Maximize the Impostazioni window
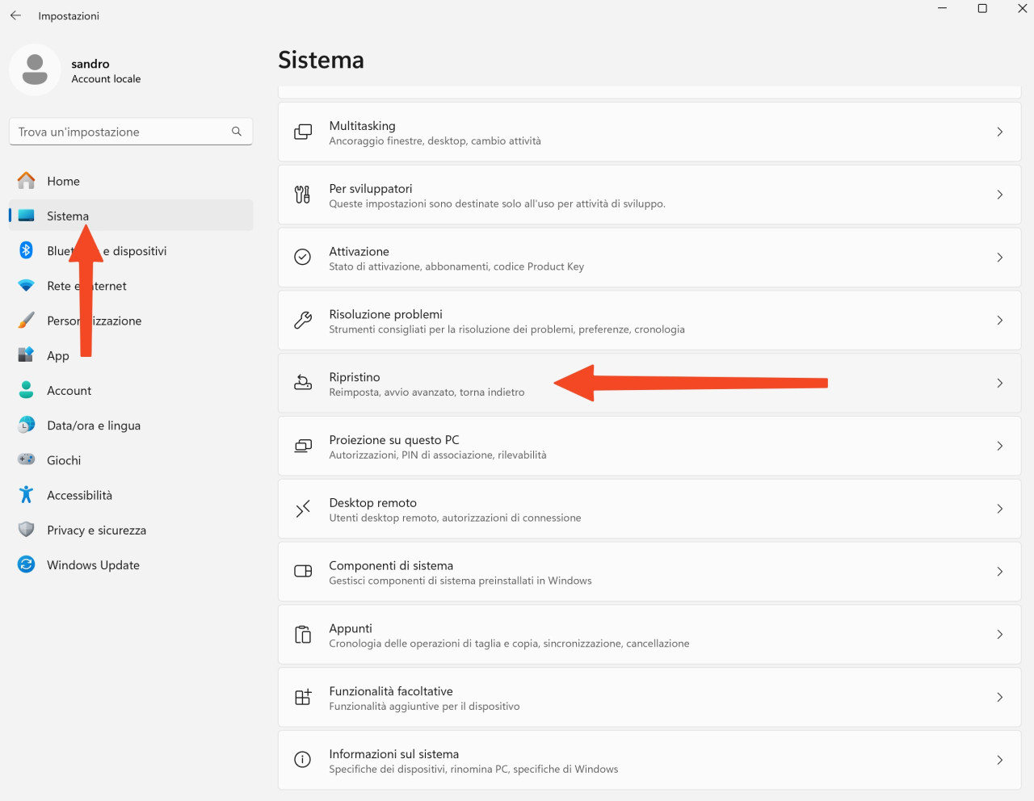The image size is (1034, 801). pyautogui.click(x=982, y=8)
